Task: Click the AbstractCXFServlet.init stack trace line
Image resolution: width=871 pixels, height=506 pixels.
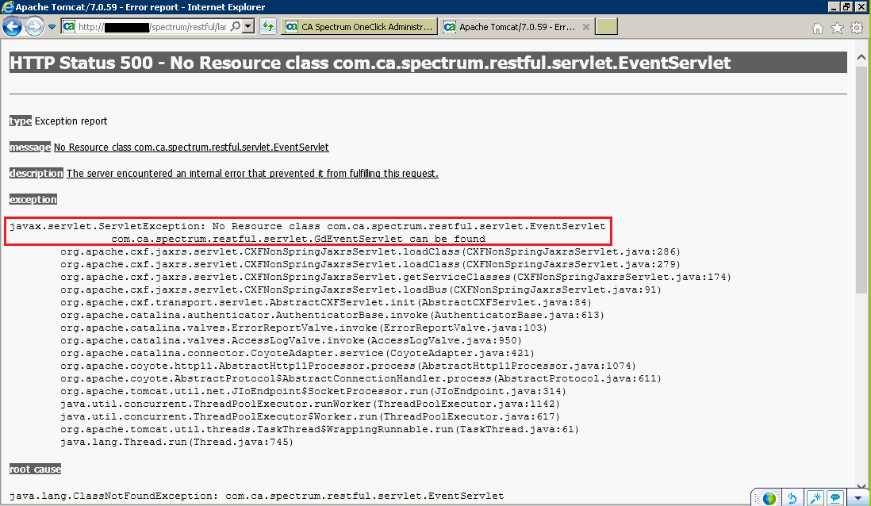Action: point(326,303)
